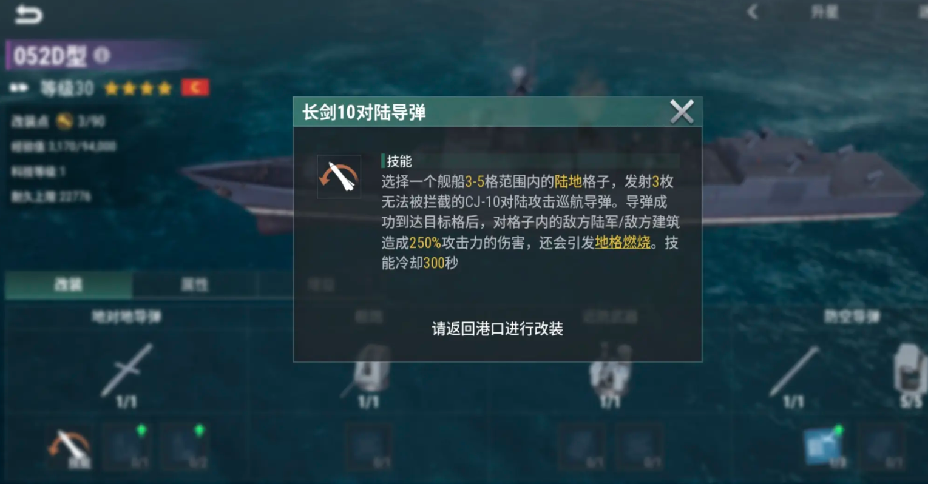The height and width of the screenshot is (484, 928).
Task: Tap the empty slot under the main gun
Action: tap(368, 448)
